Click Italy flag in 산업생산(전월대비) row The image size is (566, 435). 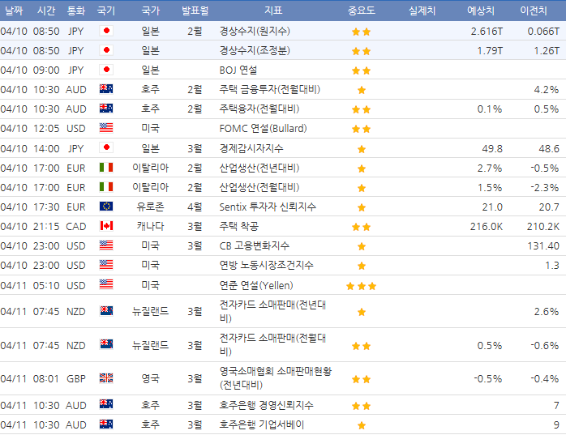(106, 187)
